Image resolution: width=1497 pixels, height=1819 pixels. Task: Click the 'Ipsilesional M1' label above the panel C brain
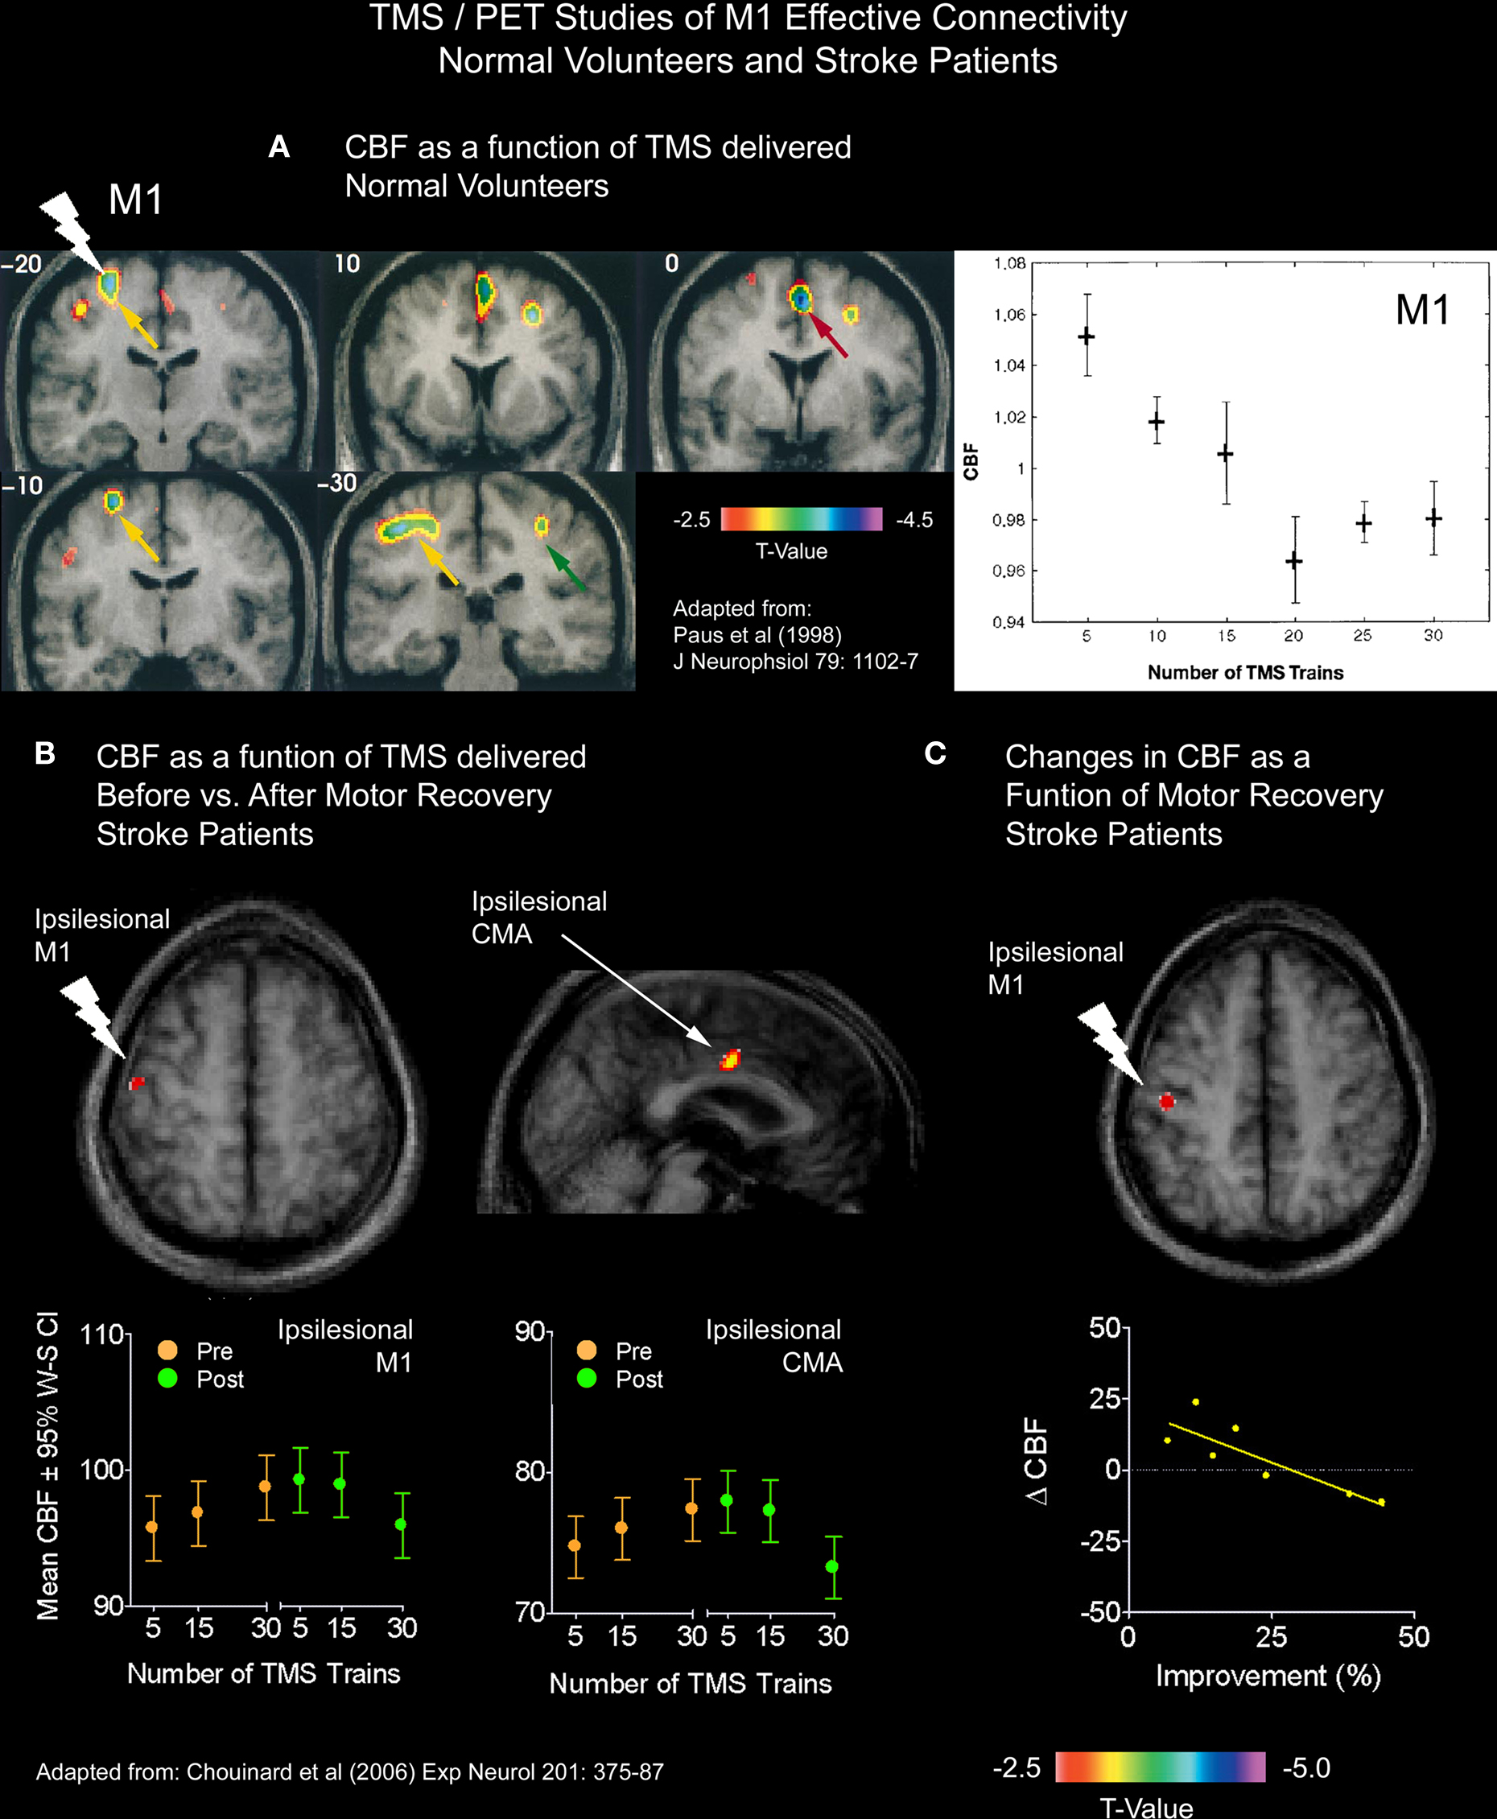tap(1055, 967)
